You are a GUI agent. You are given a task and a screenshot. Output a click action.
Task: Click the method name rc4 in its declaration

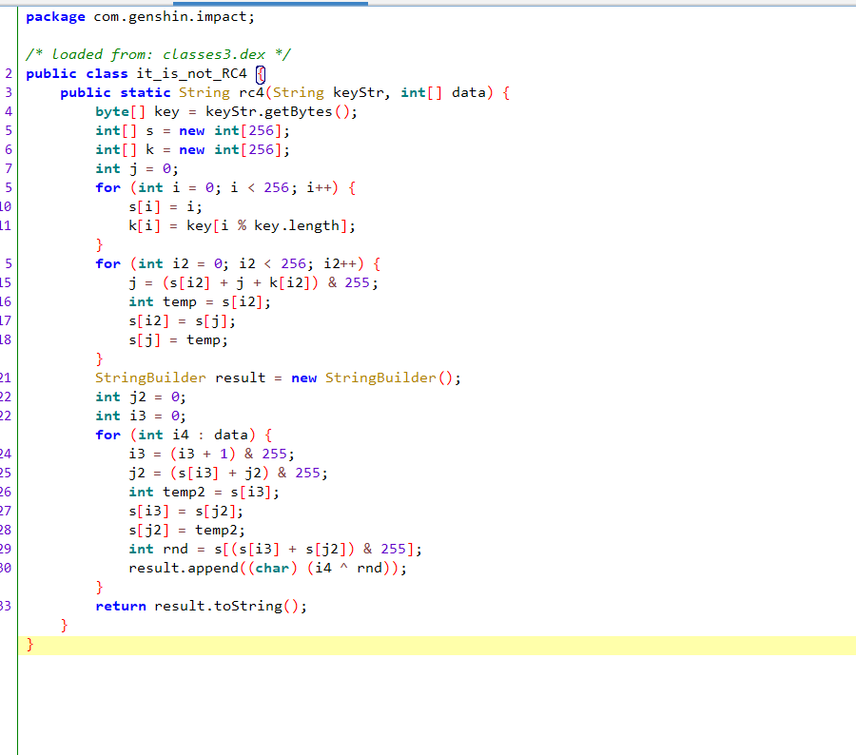[251, 93]
